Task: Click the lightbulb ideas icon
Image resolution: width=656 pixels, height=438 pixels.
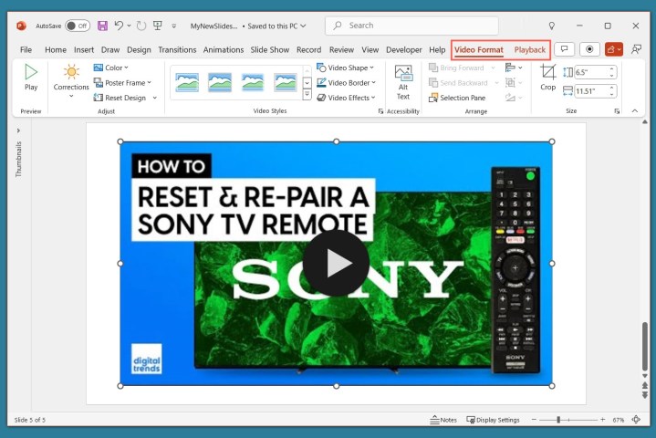Action: (x=552, y=26)
